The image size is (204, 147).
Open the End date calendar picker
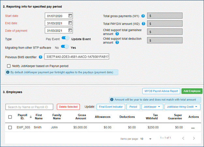[x=70, y=23]
